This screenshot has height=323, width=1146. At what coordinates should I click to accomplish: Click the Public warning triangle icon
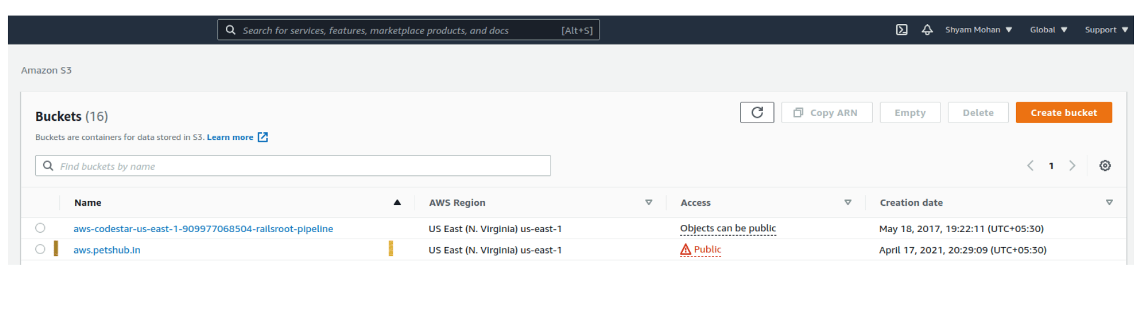[x=685, y=249]
